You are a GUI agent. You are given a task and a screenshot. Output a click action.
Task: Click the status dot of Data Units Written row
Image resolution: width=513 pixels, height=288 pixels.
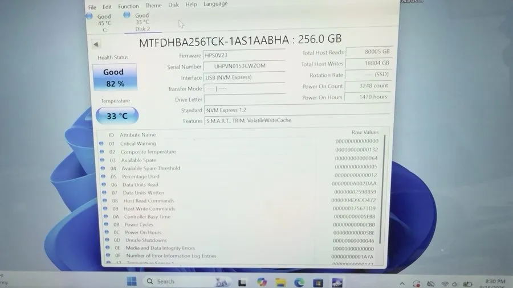[104, 192]
